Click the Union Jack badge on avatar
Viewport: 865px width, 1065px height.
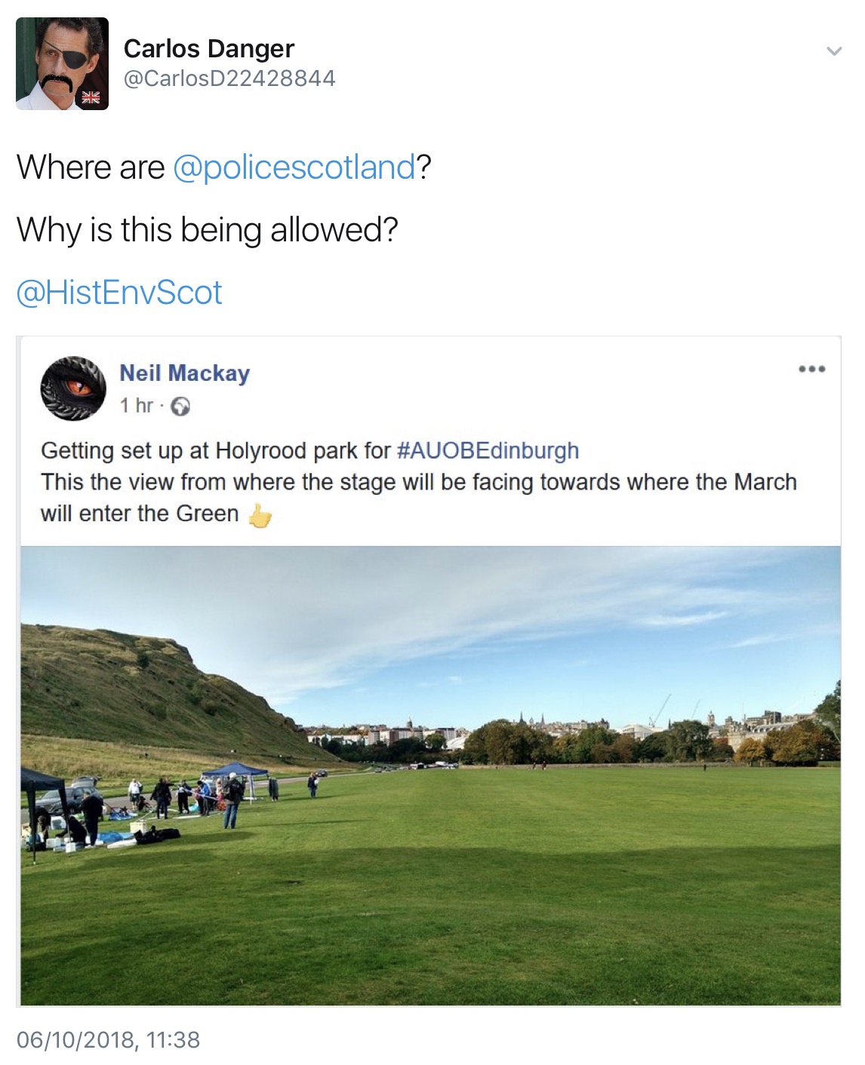(91, 97)
